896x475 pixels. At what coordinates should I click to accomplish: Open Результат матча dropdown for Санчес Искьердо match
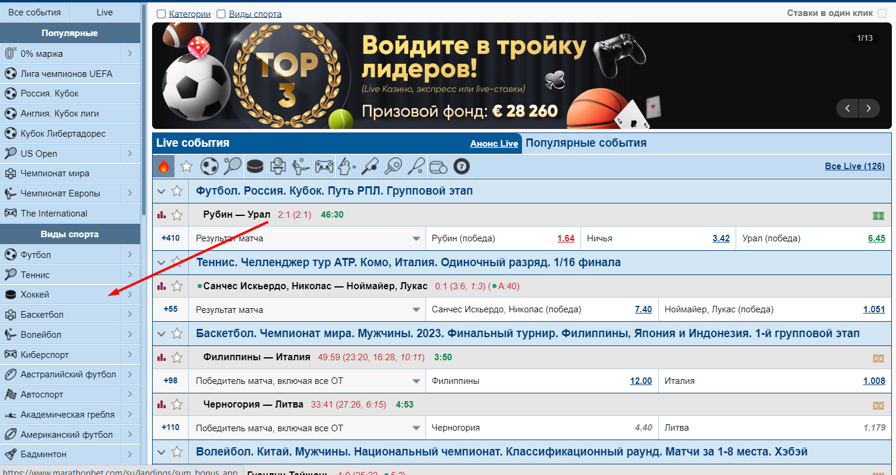307,309
